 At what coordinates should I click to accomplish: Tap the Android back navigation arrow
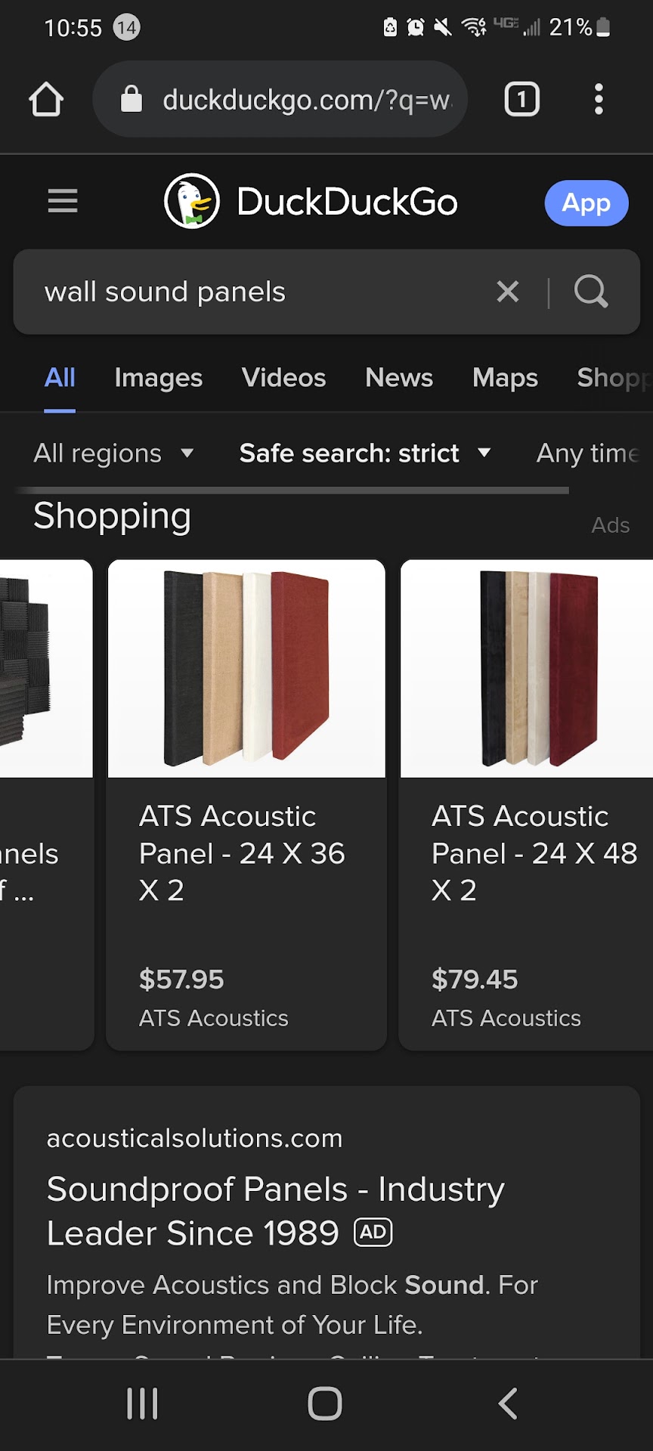click(508, 1404)
